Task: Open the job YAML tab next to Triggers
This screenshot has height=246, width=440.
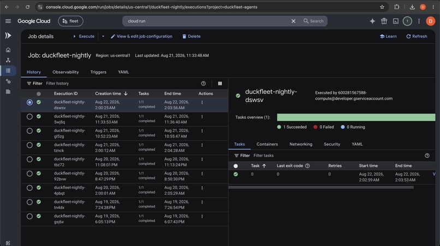Action: coord(123,72)
